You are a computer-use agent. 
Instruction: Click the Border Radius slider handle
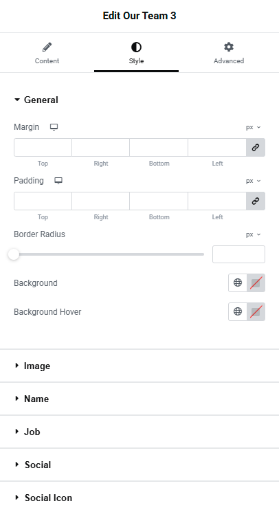14,254
